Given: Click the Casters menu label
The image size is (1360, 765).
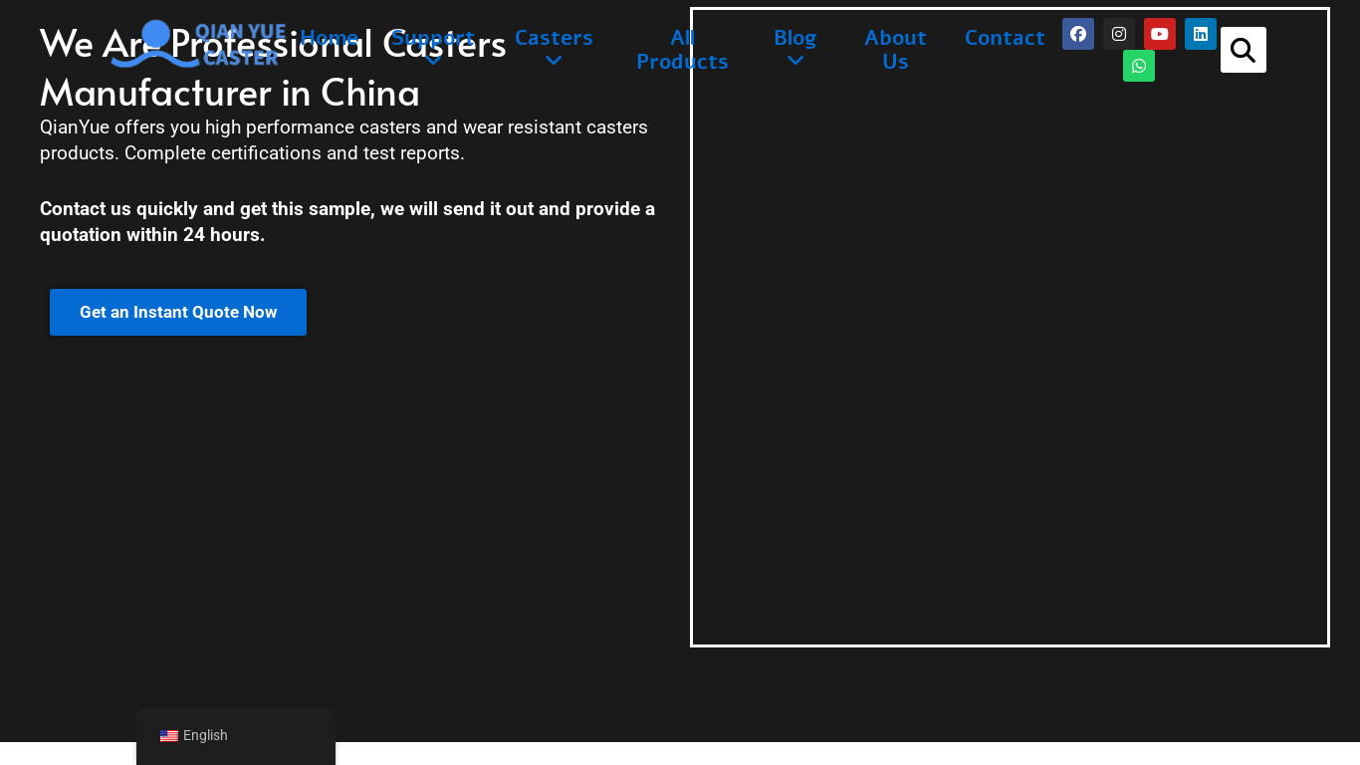Looking at the screenshot, I should (554, 38).
